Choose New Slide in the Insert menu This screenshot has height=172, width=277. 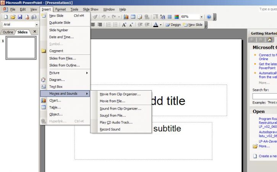pyautogui.click(x=65, y=16)
